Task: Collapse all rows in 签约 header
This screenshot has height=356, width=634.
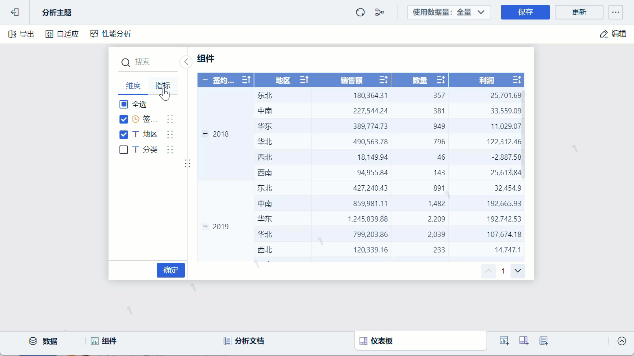Action: click(x=205, y=80)
